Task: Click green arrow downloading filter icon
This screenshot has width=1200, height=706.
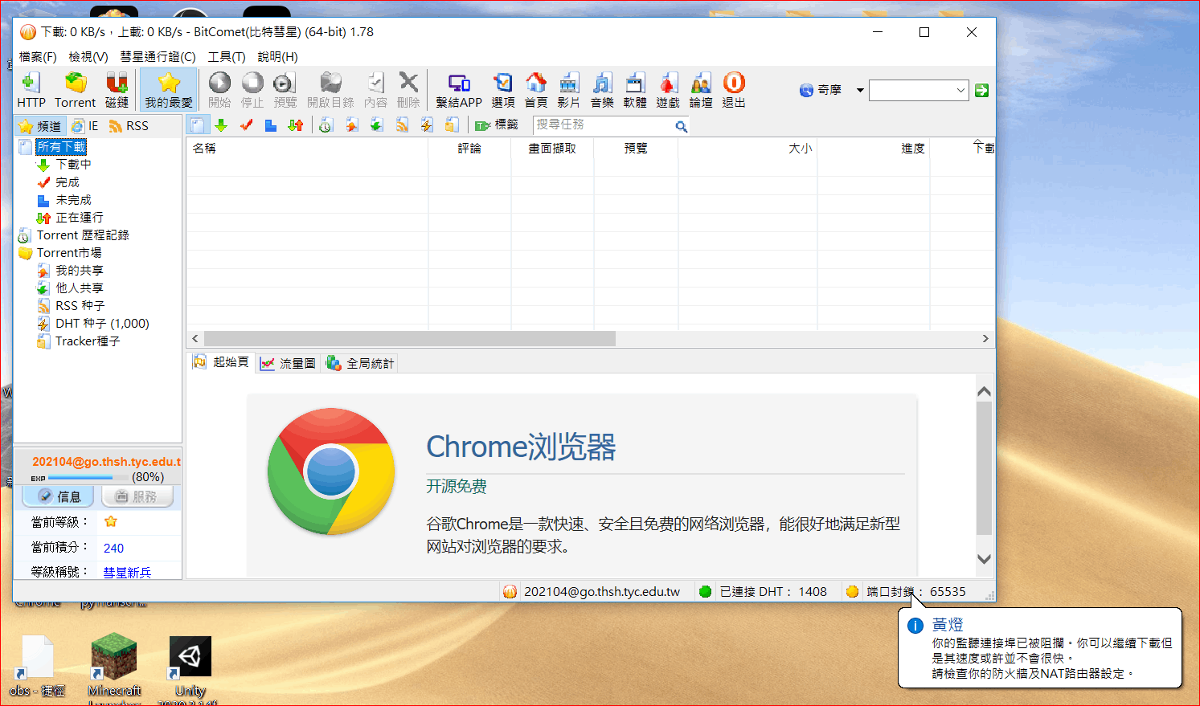Action: [x=221, y=125]
